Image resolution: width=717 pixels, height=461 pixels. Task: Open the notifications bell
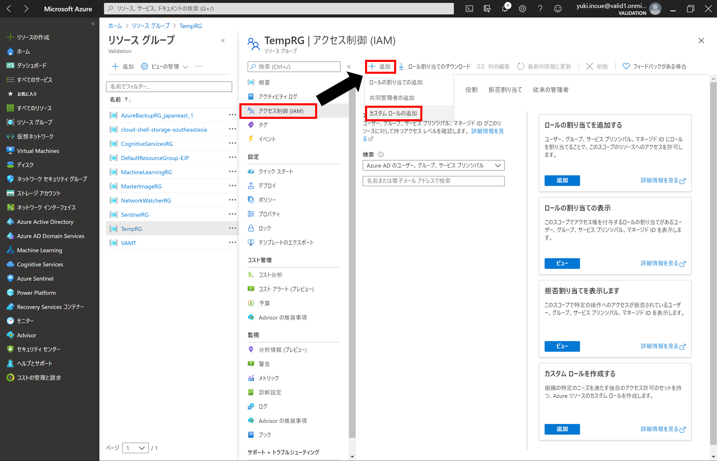[x=505, y=9]
